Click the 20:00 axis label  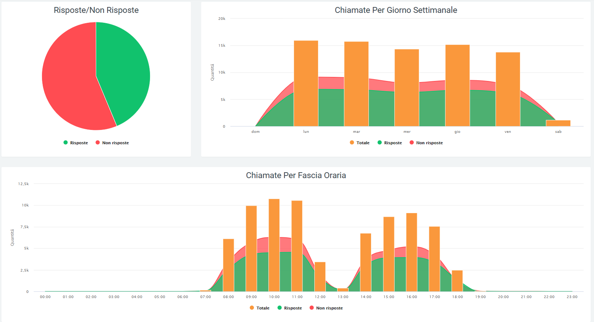[x=503, y=297]
